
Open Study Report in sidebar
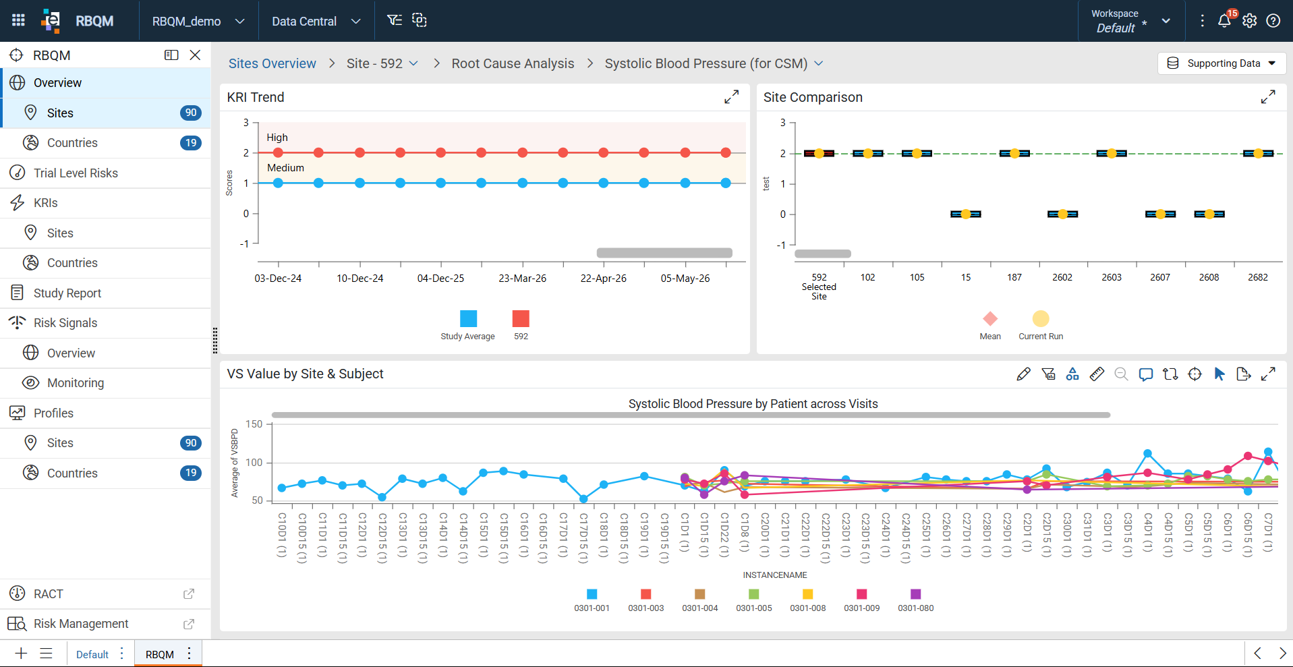pyautogui.click(x=105, y=293)
